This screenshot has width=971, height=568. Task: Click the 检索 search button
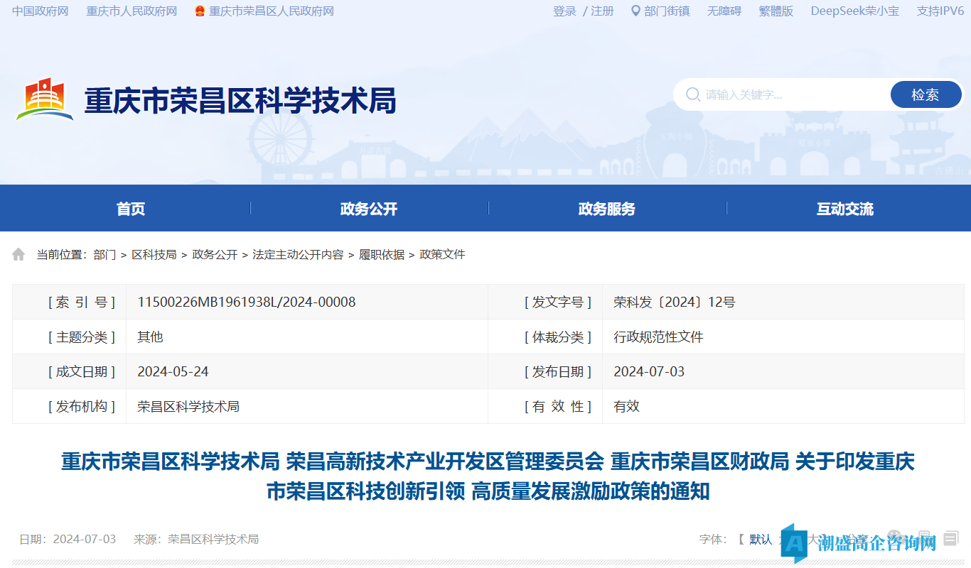point(926,94)
